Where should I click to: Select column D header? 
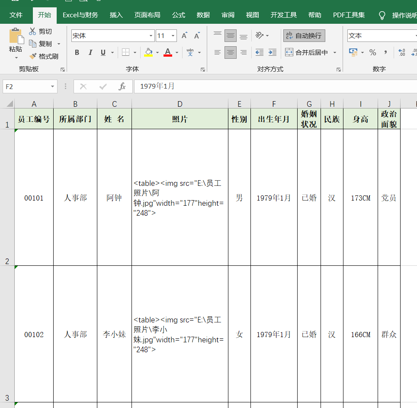click(x=180, y=104)
